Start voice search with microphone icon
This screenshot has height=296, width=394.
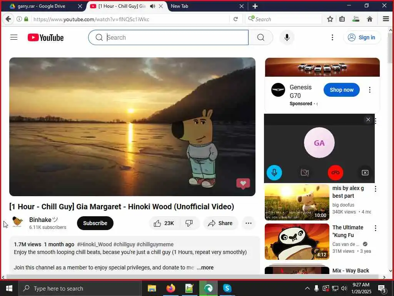(x=287, y=37)
